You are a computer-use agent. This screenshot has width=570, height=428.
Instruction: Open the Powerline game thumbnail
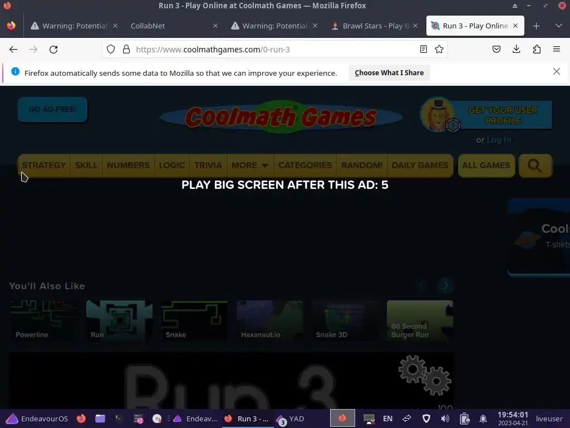[x=44, y=320]
